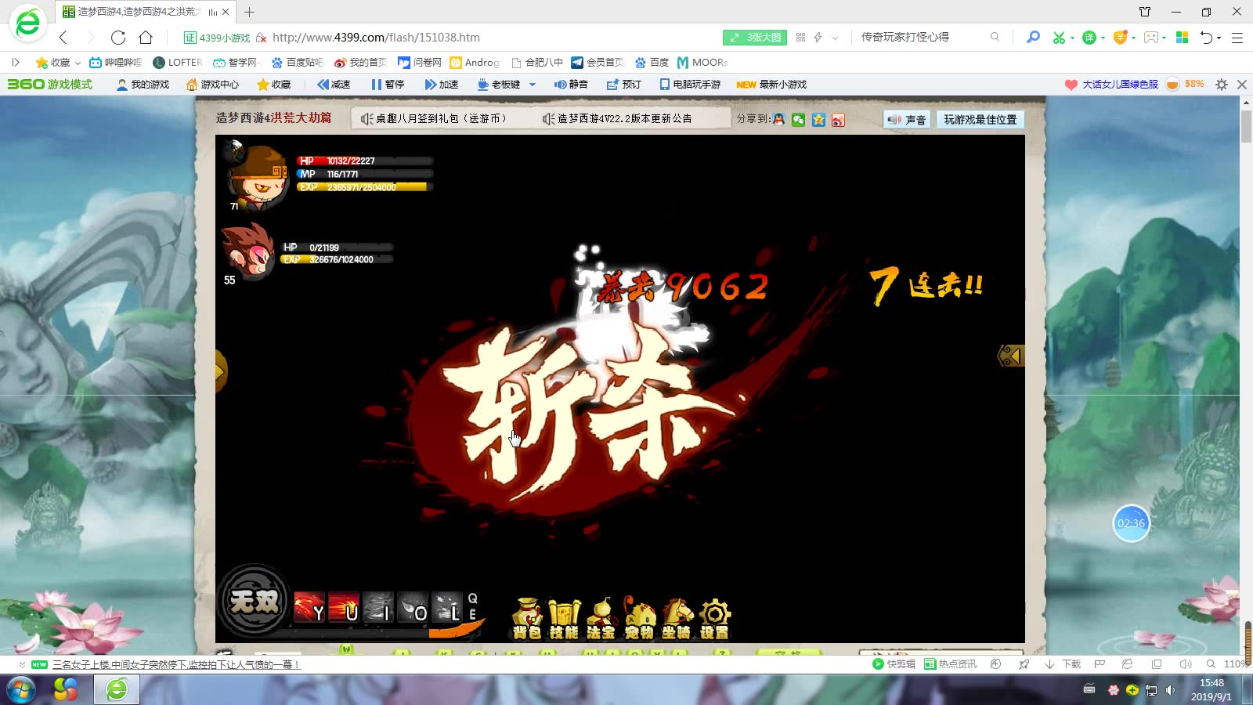Click the address bar URL field
The image size is (1253, 705).
click(x=376, y=38)
